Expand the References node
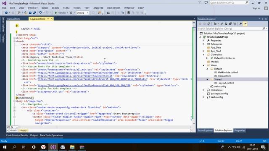Screen dimensions: 269x151 point(203,44)
